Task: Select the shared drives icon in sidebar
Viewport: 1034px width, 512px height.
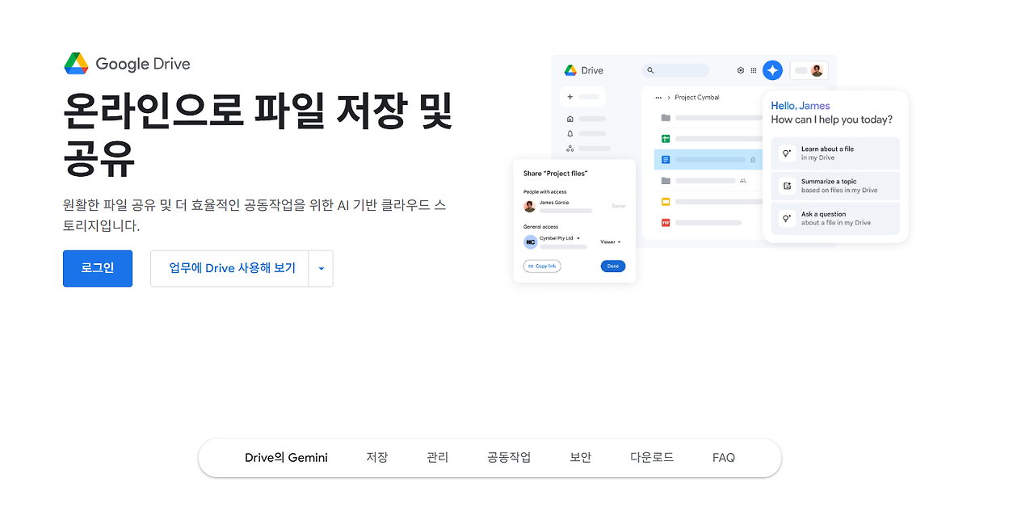Action: 570,149
